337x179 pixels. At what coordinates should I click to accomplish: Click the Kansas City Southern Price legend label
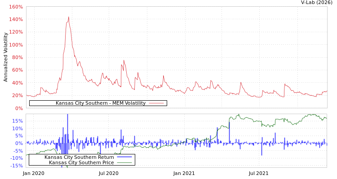pyautogui.click(x=81, y=162)
